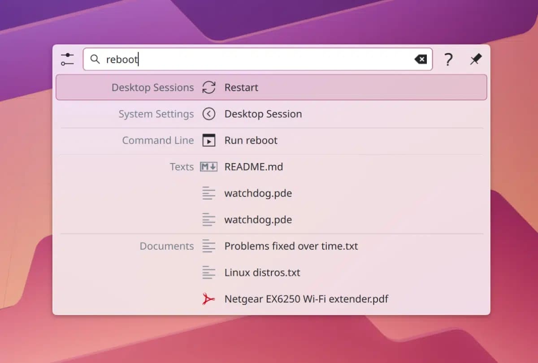Click text file icon beside Linux distros.txt
Image resolution: width=538 pixels, height=363 pixels.
click(209, 272)
